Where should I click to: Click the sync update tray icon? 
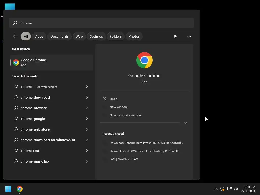pyautogui.click(x=222, y=189)
